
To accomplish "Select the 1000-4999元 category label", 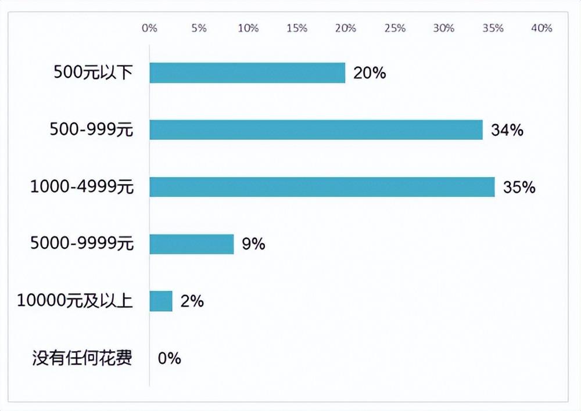I will [x=82, y=186].
